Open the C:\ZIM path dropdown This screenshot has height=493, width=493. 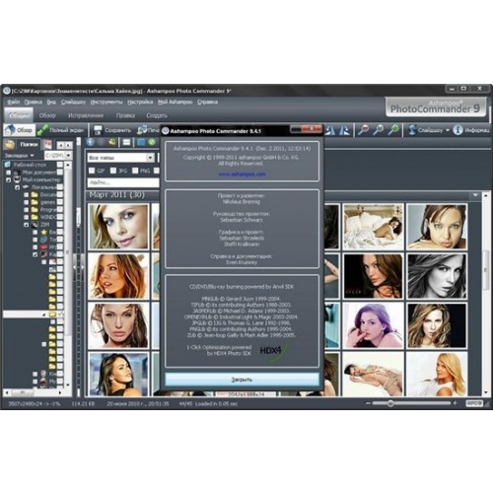(x=68, y=155)
